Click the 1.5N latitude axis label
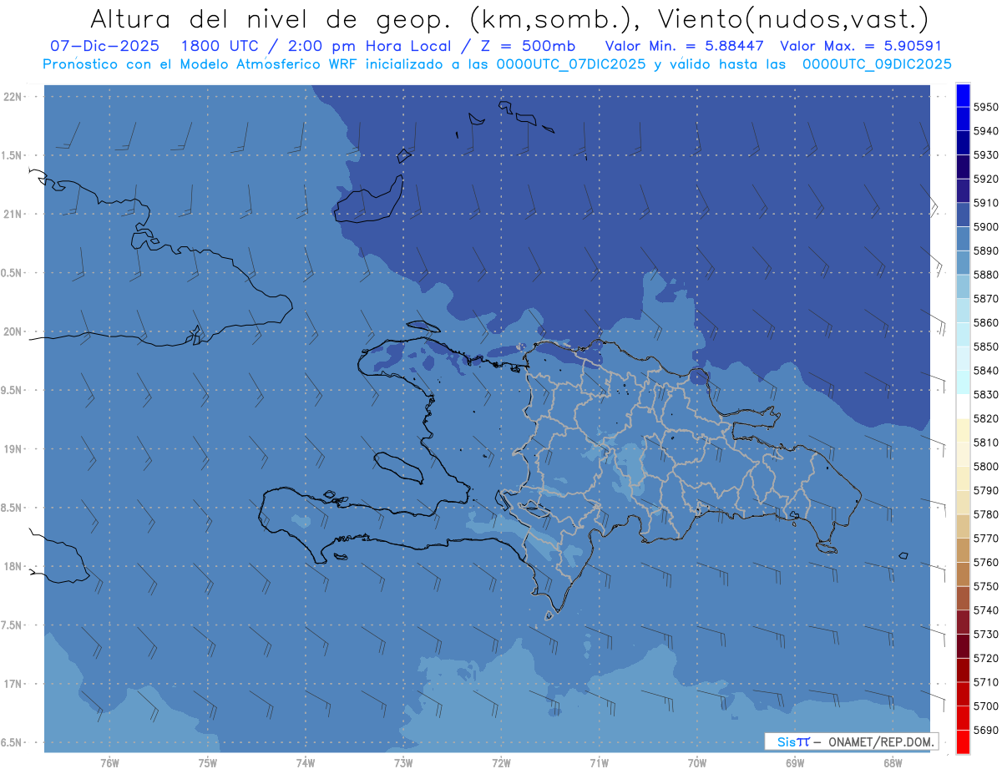The height and width of the screenshot is (774, 1002). click(x=13, y=156)
